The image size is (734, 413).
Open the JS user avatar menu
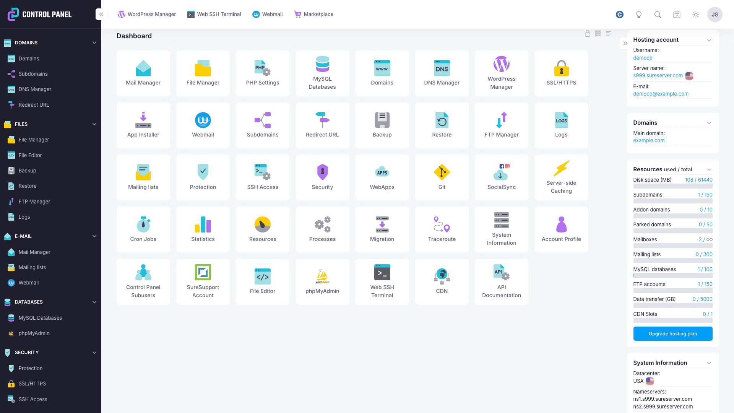(x=714, y=15)
